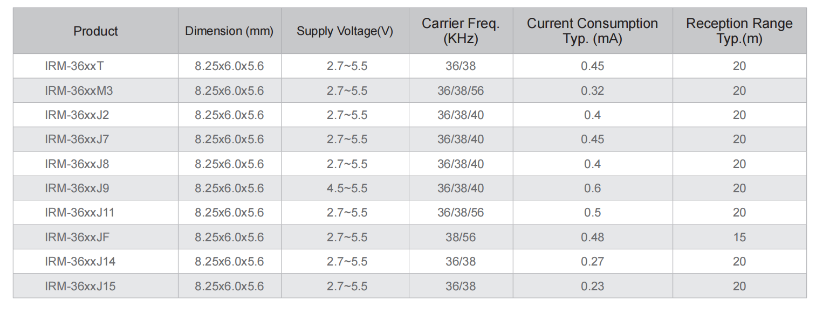The width and height of the screenshot is (823, 314).
Task: Click the IRM-36xxJ11 product entry
Action: 80,213
